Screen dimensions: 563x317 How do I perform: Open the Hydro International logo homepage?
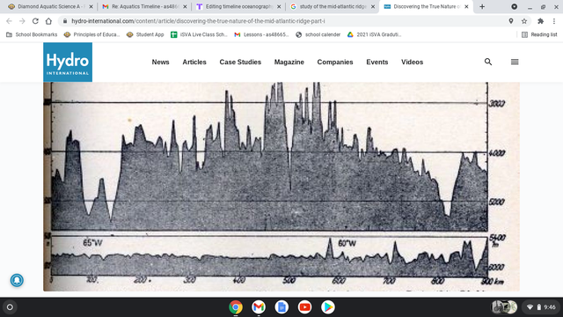coord(68,63)
